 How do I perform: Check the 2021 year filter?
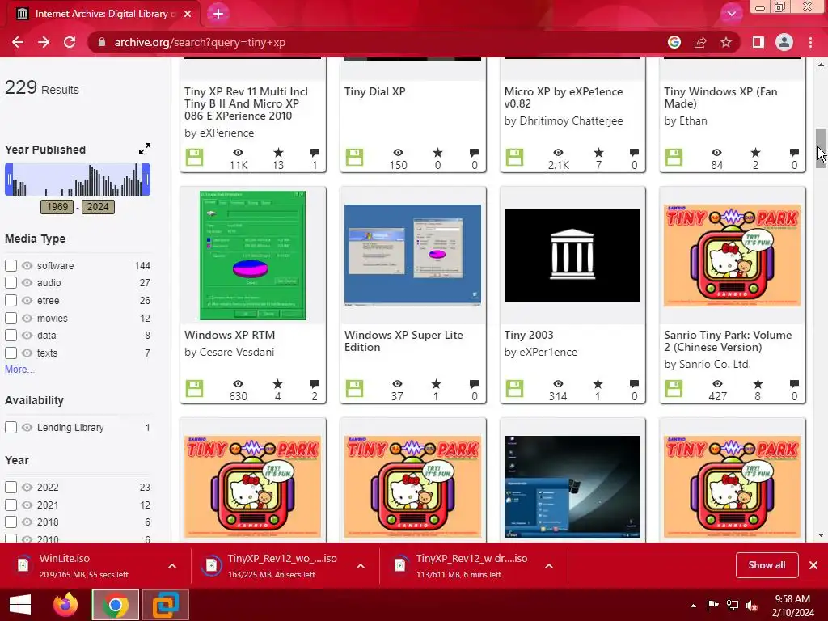click(11, 505)
